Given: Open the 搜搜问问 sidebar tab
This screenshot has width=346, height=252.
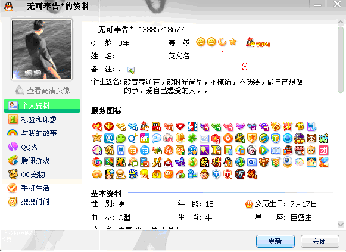Looking at the screenshot, I should [x=42, y=202].
